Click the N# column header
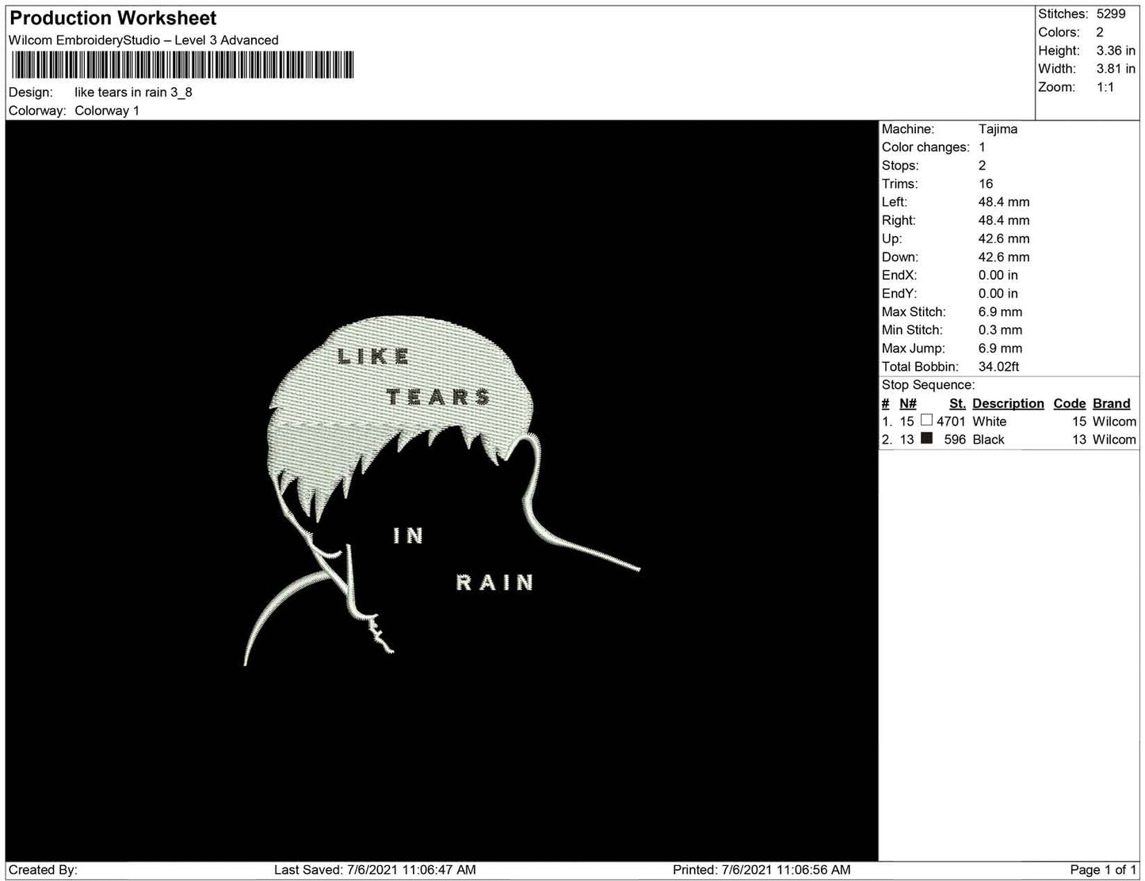This screenshot has height=881, width=1145. click(x=907, y=403)
